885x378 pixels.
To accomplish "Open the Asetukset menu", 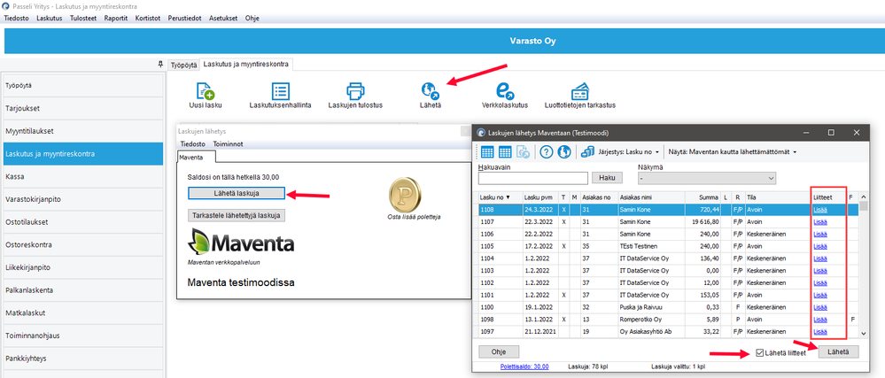I will pos(223,18).
